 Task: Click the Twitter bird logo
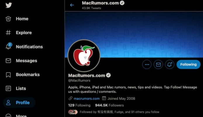click(x=9, y=5)
